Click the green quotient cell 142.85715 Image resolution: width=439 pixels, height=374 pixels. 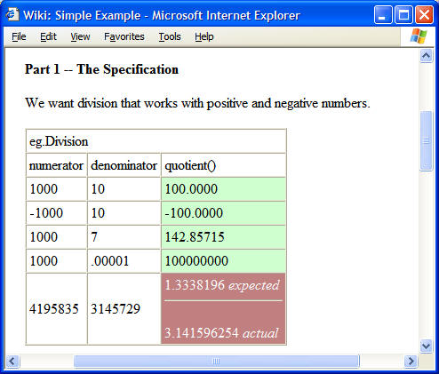(x=223, y=237)
